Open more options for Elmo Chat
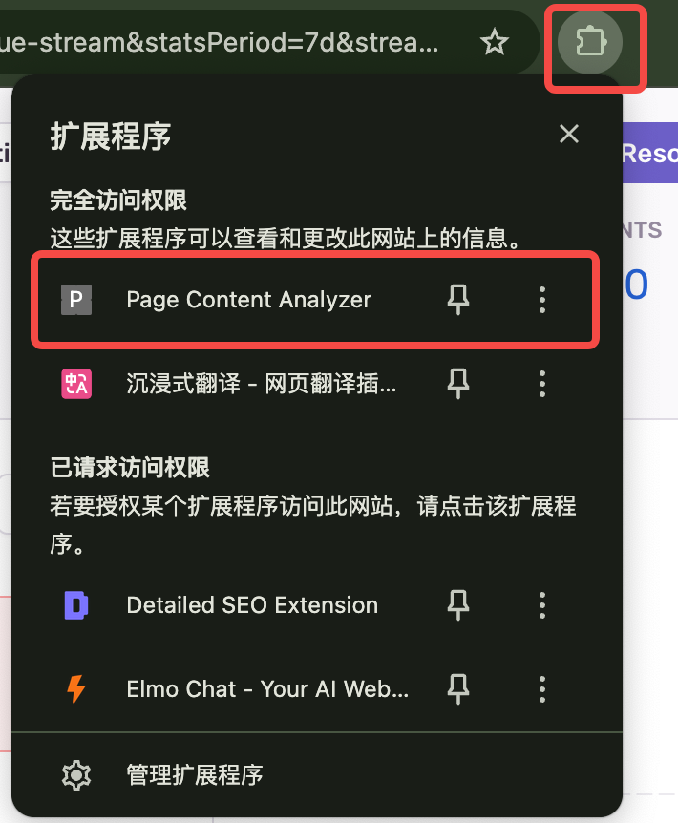678x823 pixels. pos(542,689)
